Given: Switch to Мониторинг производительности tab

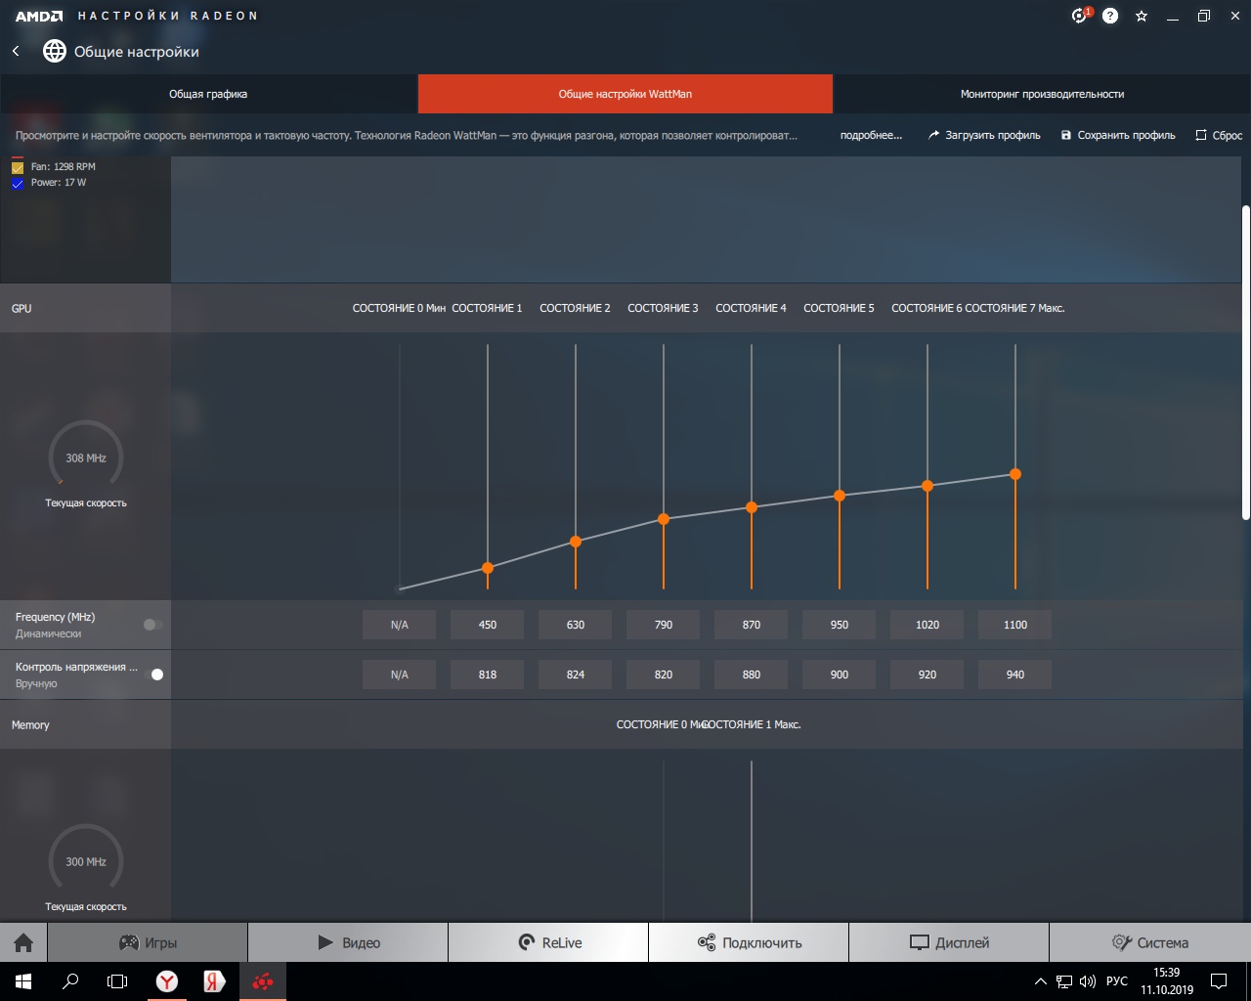Looking at the screenshot, I should (x=1042, y=94).
